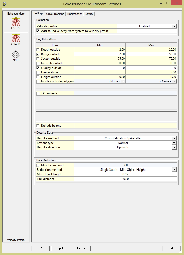Screen dimensions: 184x255
Task: Expand the Despike direction dropdown
Action: [x=174, y=147]
